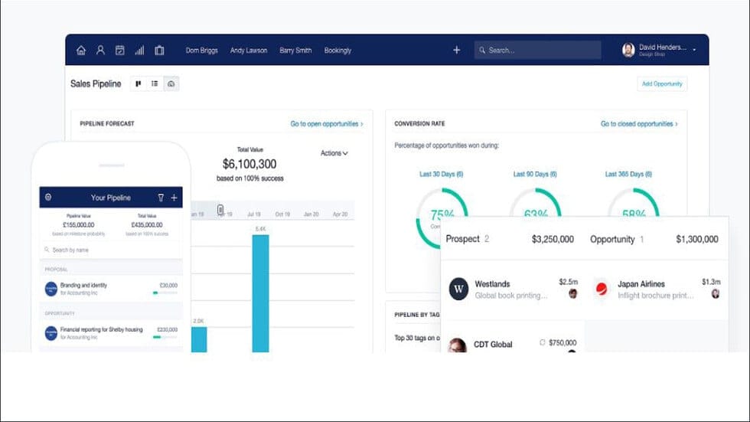Follow Go to open opportunities link
Viewport: 750px width, 422px height.
(327, 124)
